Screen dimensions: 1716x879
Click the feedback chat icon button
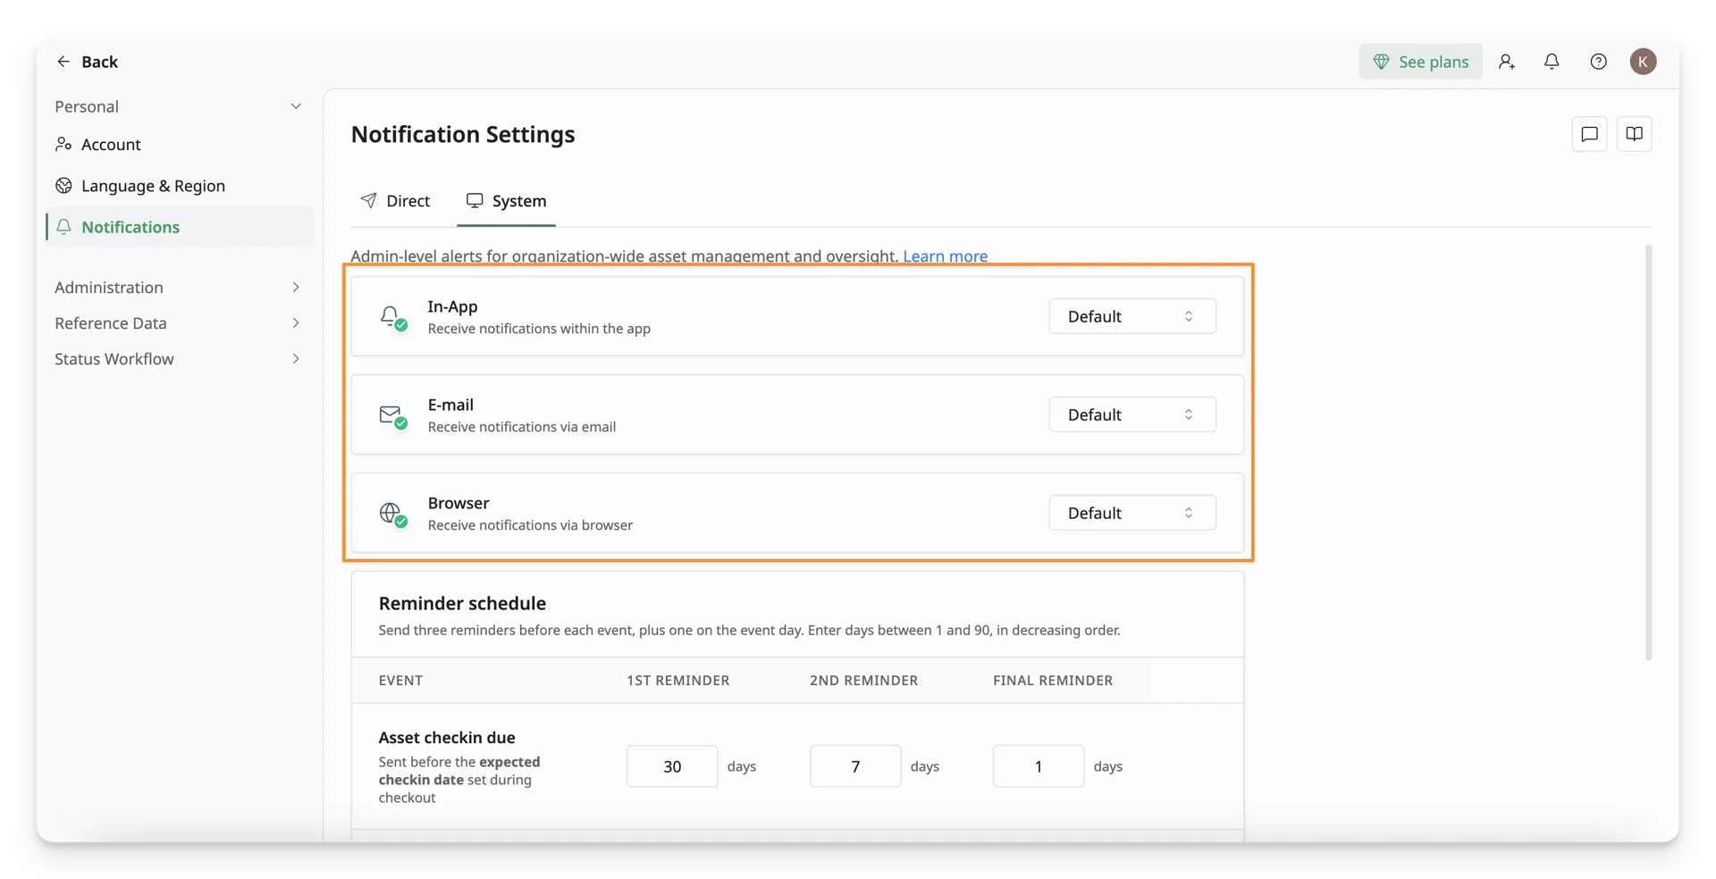1589,134
